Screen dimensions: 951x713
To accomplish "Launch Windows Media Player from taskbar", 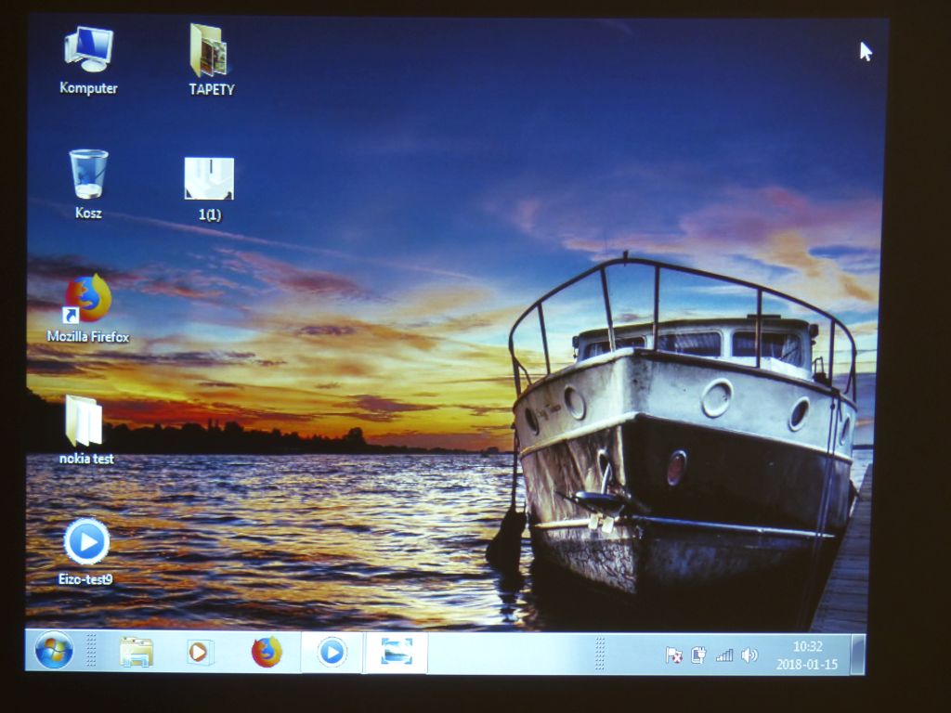I will pyautogui.click(x=200, y=652).
